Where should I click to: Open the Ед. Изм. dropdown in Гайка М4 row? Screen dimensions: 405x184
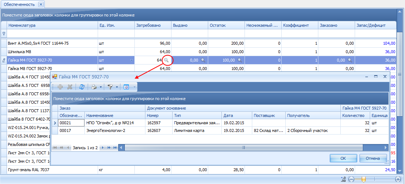[x=132, y=60]
